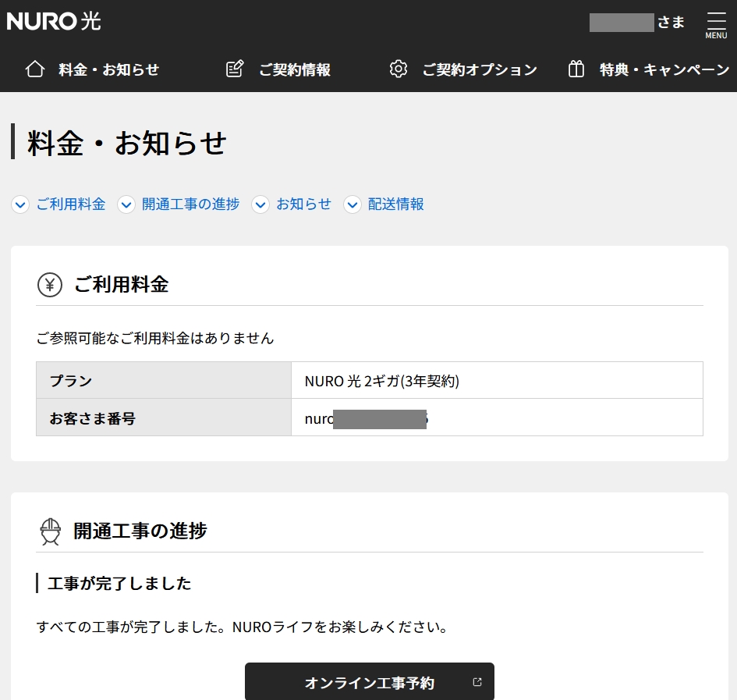Click the 工事が完了しました subheading
This screenshot has height=700, width=737.
click(x=119, y=584)
